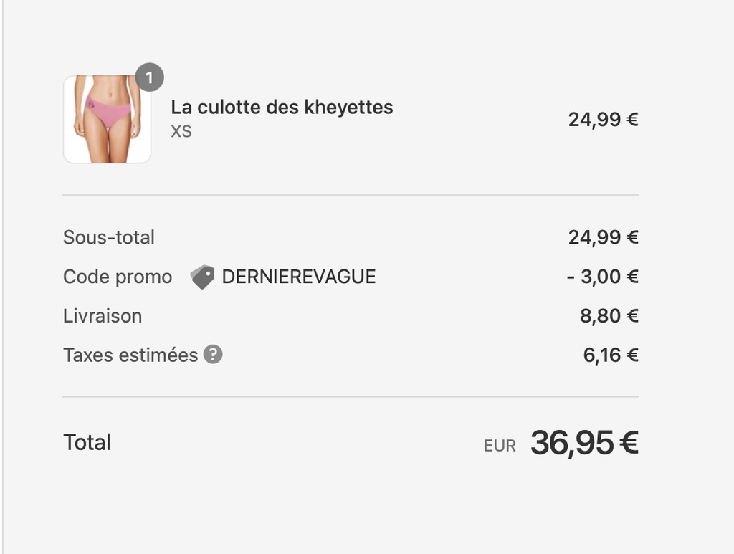The width and height of the screenshot is (734, 554).
Task: Click the EUR currency indicator
Action: pos(500,446)
